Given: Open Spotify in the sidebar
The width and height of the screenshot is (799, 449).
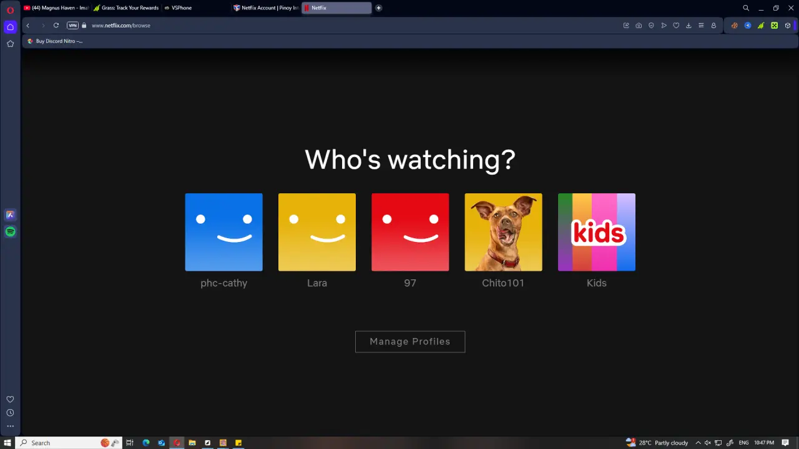Looking at the screenshot, I should point(10,232).
